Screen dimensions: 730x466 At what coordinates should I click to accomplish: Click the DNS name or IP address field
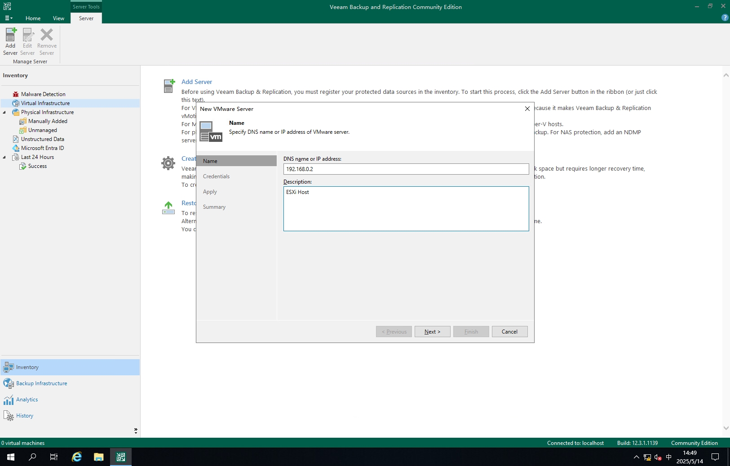pyautogui.click(x=406, y=169)
